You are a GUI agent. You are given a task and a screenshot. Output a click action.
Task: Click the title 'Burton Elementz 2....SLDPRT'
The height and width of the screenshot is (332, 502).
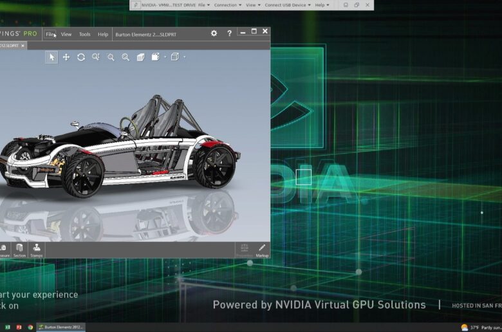click(145, 35)
